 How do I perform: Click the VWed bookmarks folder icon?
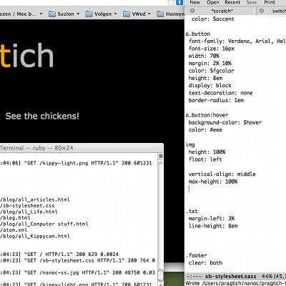[x=127, y=14]
